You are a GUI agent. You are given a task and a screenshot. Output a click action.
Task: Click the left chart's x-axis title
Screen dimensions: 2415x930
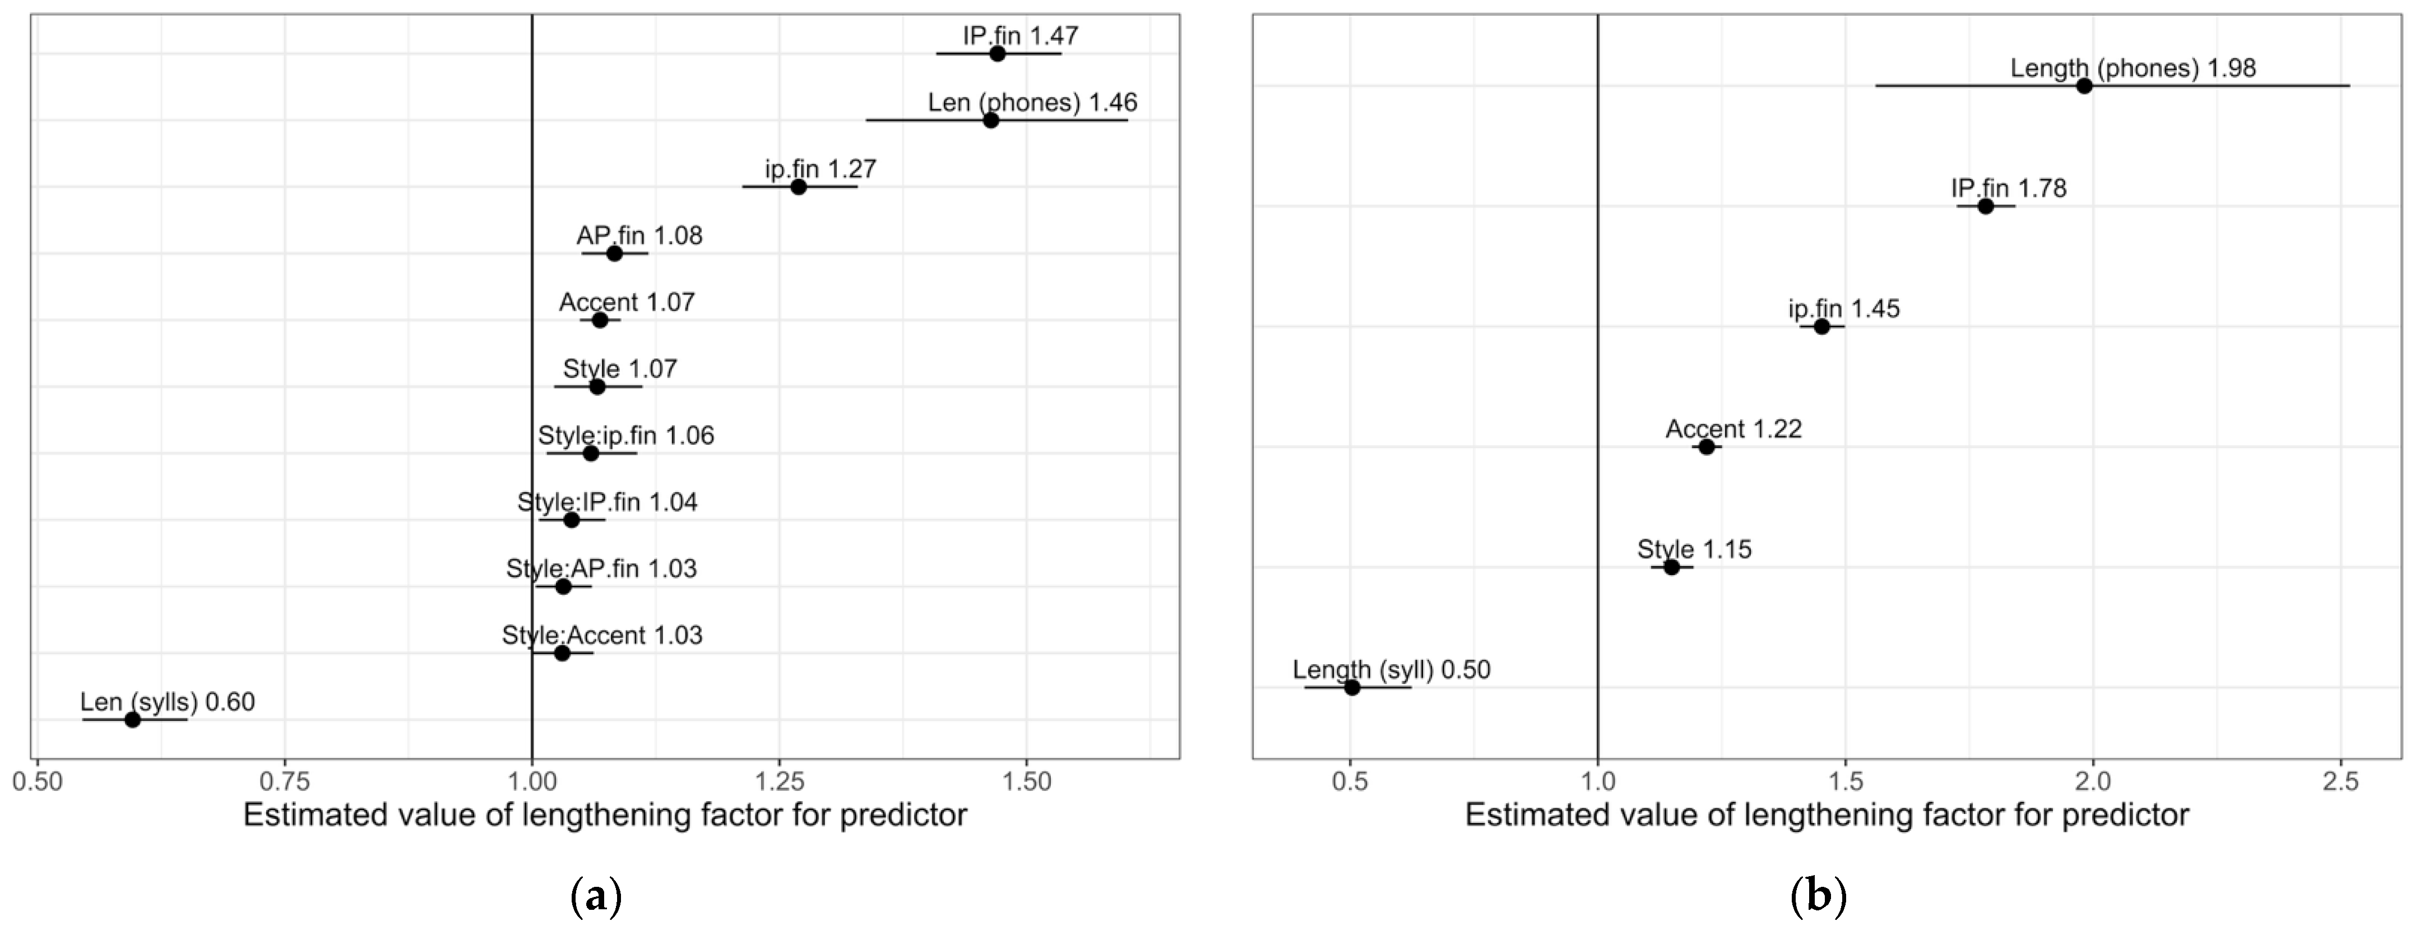point(605,815)
